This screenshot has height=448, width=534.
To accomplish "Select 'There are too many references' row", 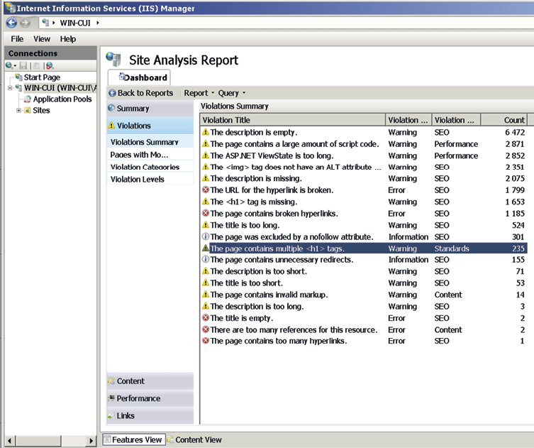I will (x=364, y=329).
